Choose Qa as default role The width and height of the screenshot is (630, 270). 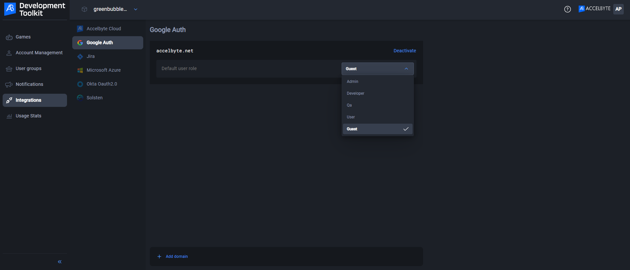click(x=377, y=105)
